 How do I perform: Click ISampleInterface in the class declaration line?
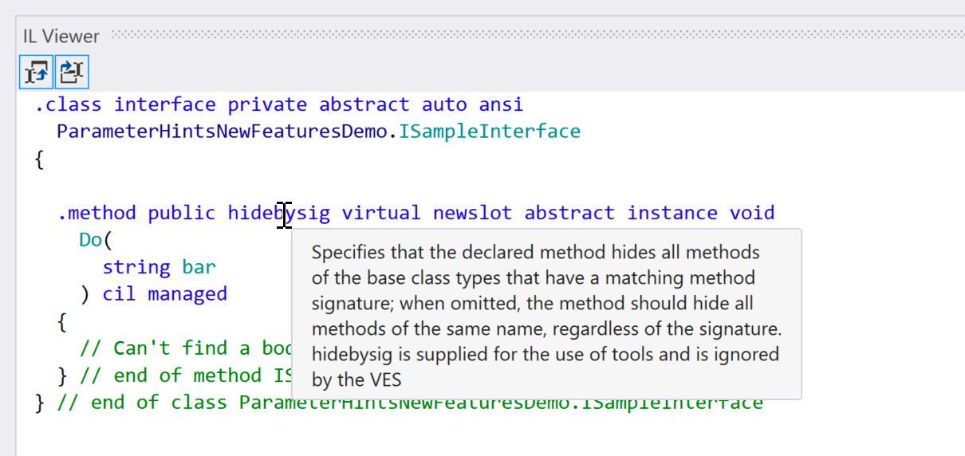[x=489, y=132]
